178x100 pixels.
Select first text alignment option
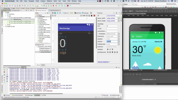coord(108,52)
